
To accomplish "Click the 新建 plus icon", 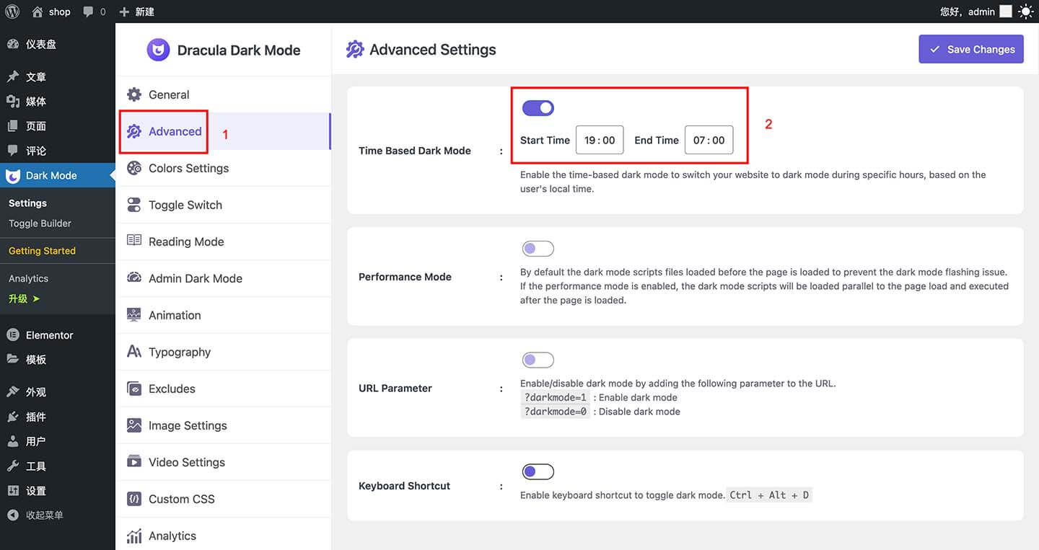I will pos(124,12).
